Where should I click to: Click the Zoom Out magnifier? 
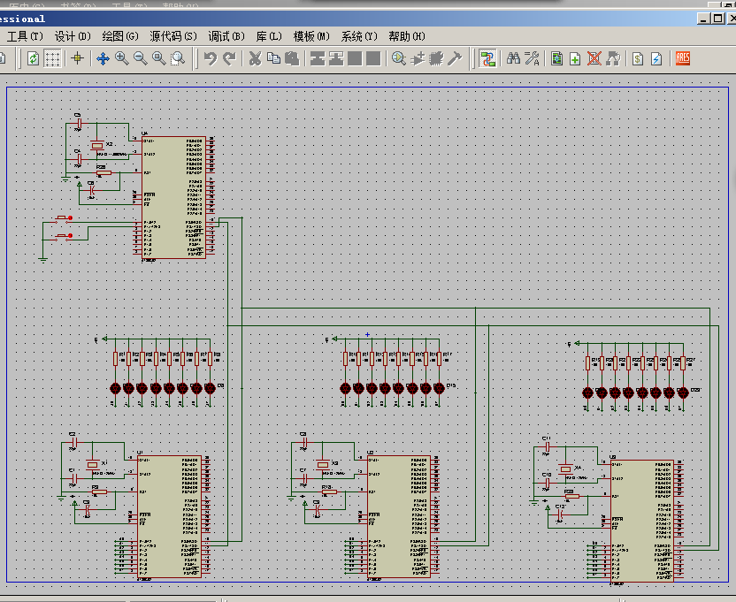(141, 58)
